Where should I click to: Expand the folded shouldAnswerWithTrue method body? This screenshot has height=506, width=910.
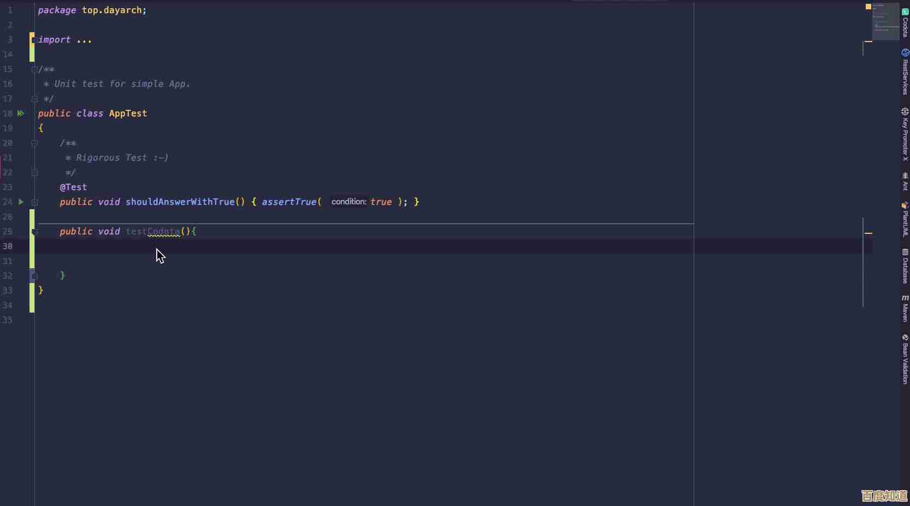coord(34,202)
